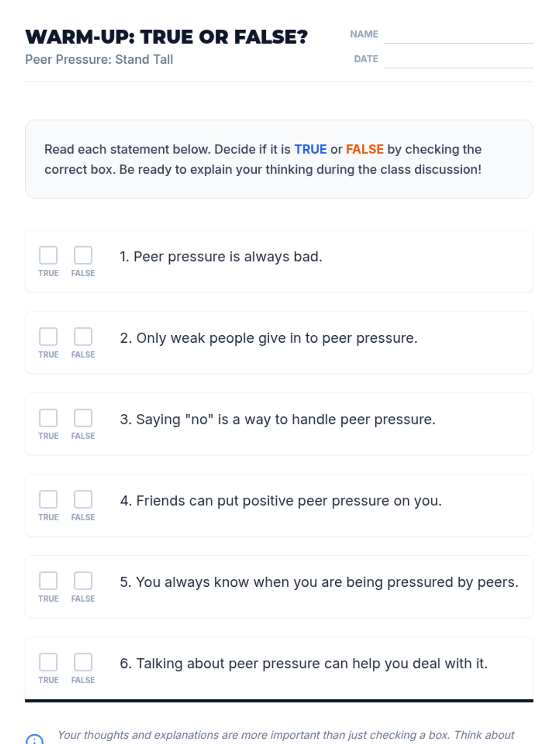Mark TRUE for 'Talking about peer pressure' statement
This screenshot has width=558, height=744.
click(x=48, y=662)
